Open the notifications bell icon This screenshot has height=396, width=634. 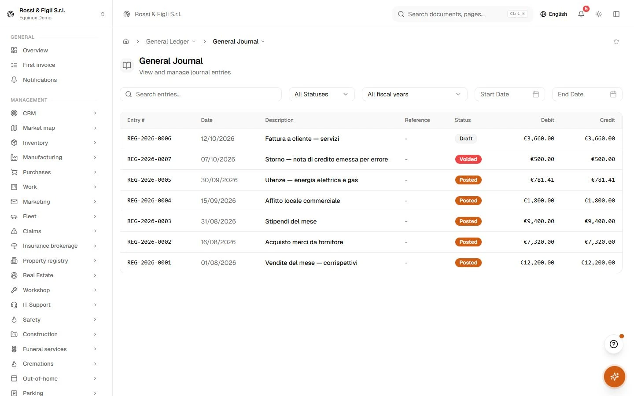click(x=581, y=14)
